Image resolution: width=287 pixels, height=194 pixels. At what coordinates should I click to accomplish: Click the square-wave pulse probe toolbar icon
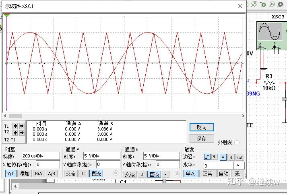(272, 4)
